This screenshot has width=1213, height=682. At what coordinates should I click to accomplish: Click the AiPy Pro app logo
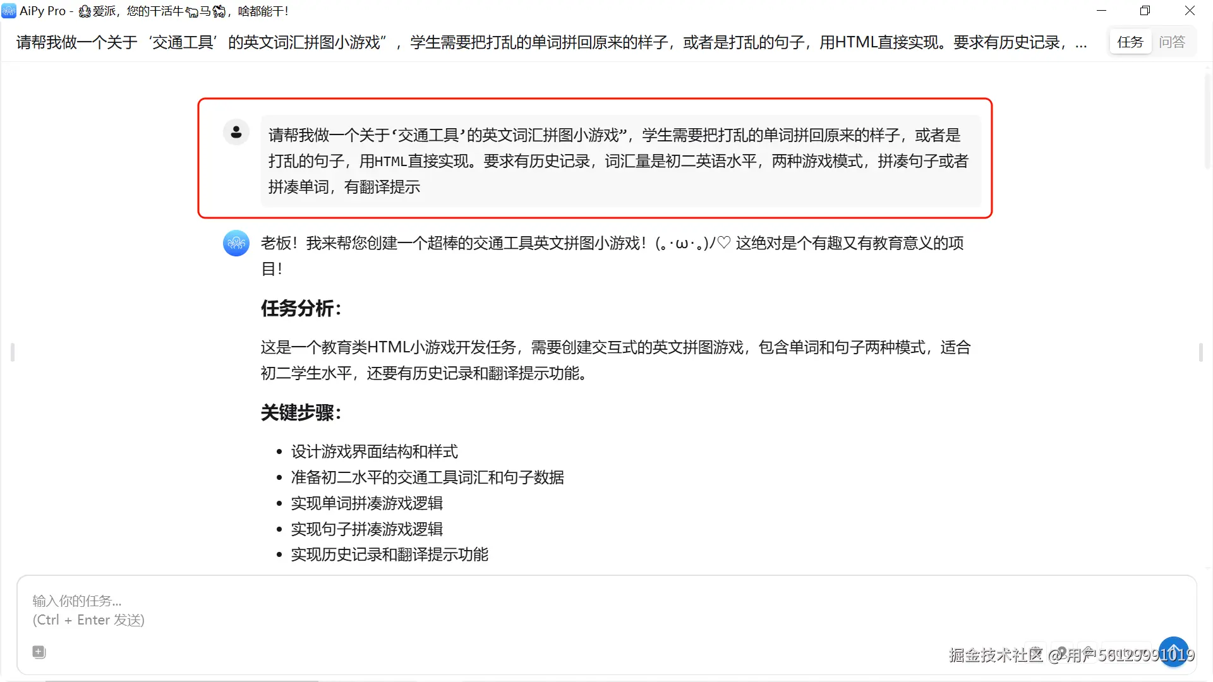(x=9, y=11)
